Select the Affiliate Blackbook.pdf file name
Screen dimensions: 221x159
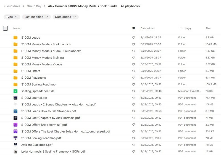tap(37, 145)
